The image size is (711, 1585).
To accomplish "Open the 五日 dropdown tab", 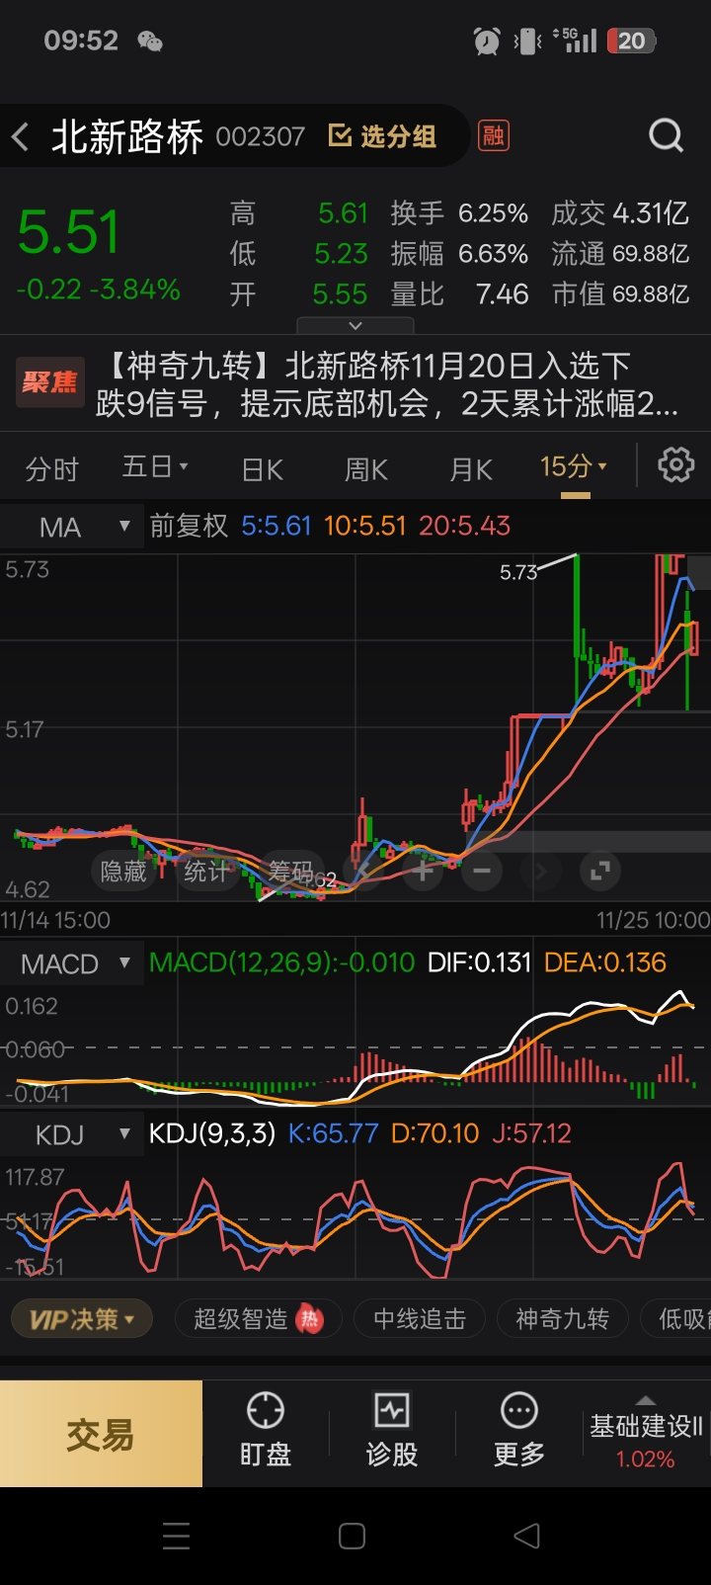I will coord(155,466).
